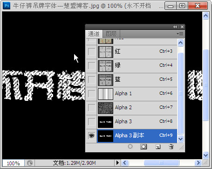
Task: Toggle visibility of the 红 channel
Action: 91,51
